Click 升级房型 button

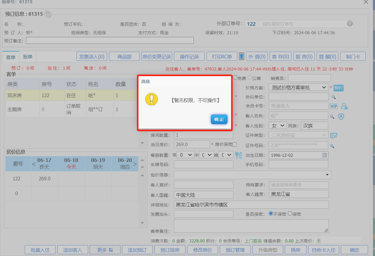[268, 250]
